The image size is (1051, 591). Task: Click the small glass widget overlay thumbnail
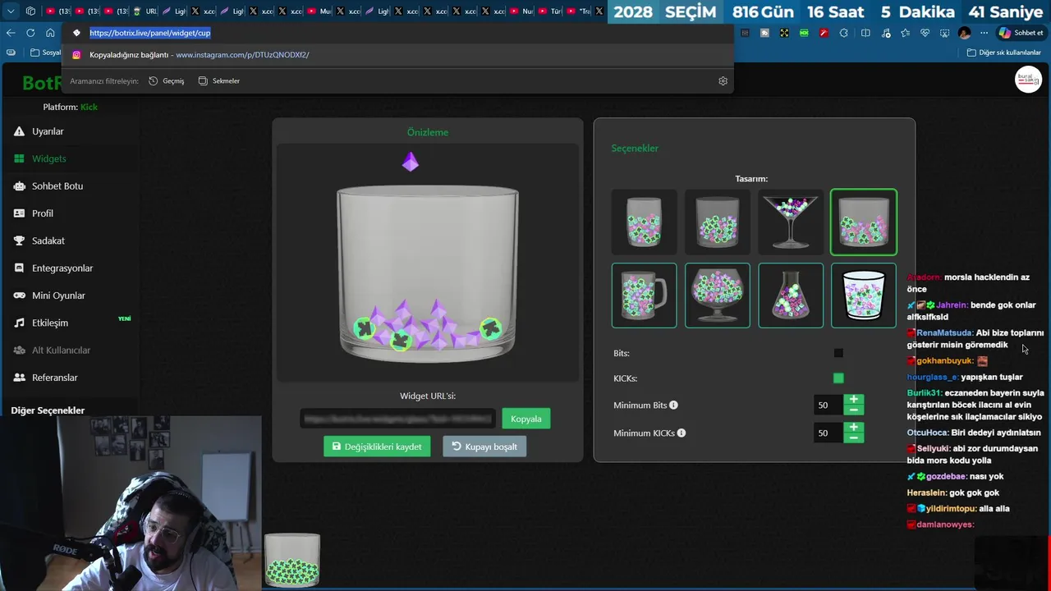click(x=291, y=560)
